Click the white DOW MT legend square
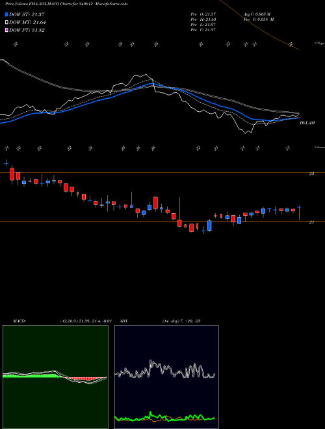 (7, 23)
